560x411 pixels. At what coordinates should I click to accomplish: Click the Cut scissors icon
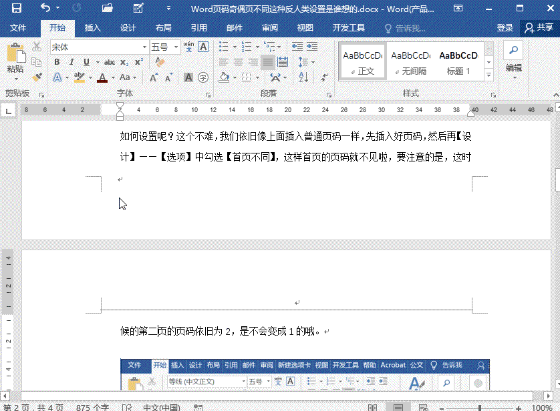tap(37, 47)
